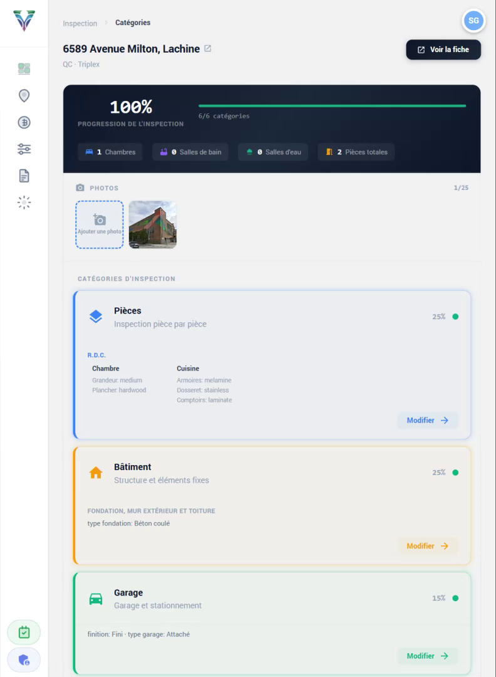Go to Inspection in the breadcrumb
This screenshot has height=677, width=496.
pos(80,23)
